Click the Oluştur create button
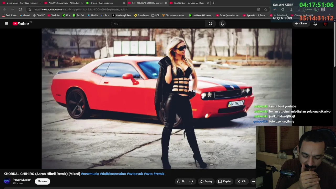 (x=301, y=24)
